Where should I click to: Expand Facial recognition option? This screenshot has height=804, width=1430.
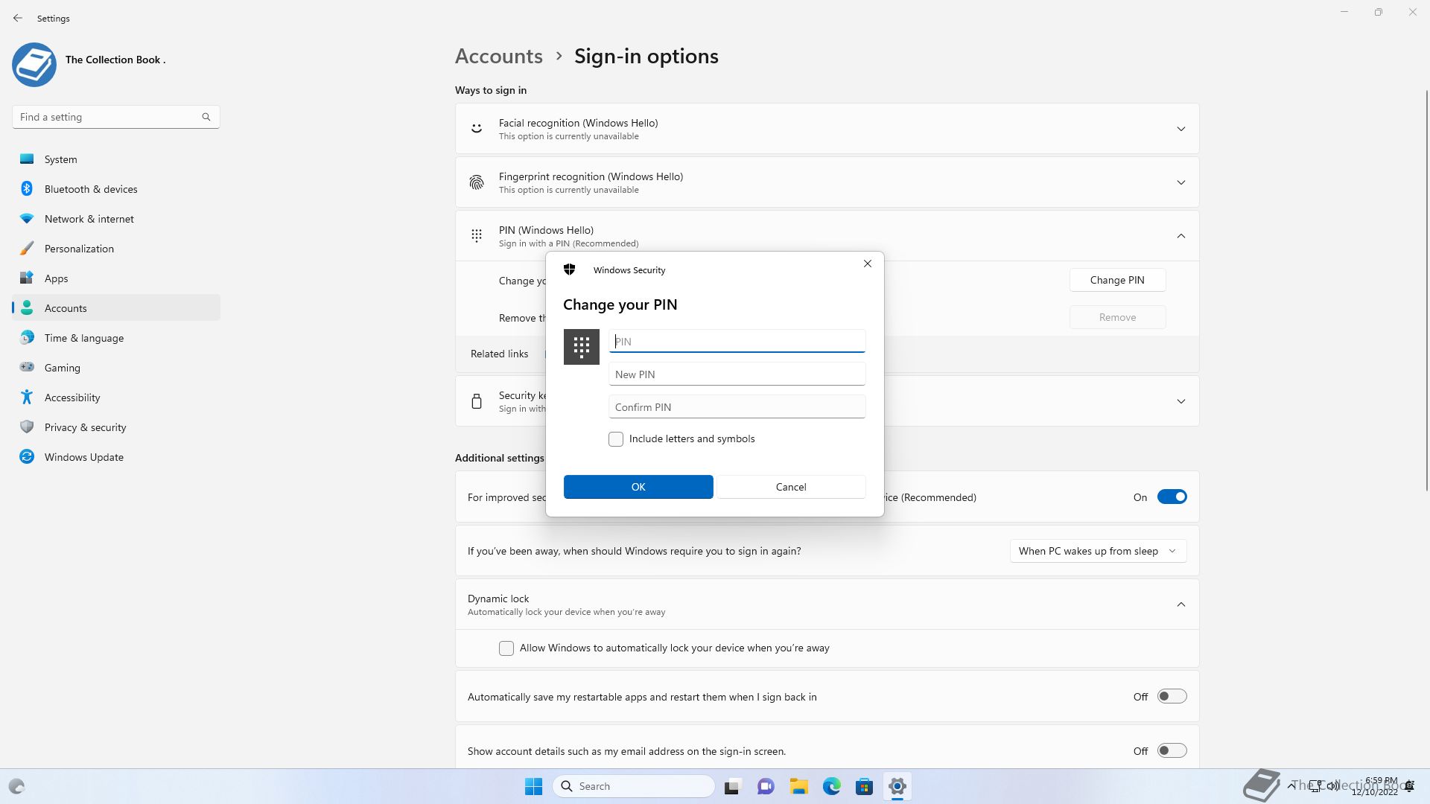point(1181,129)
